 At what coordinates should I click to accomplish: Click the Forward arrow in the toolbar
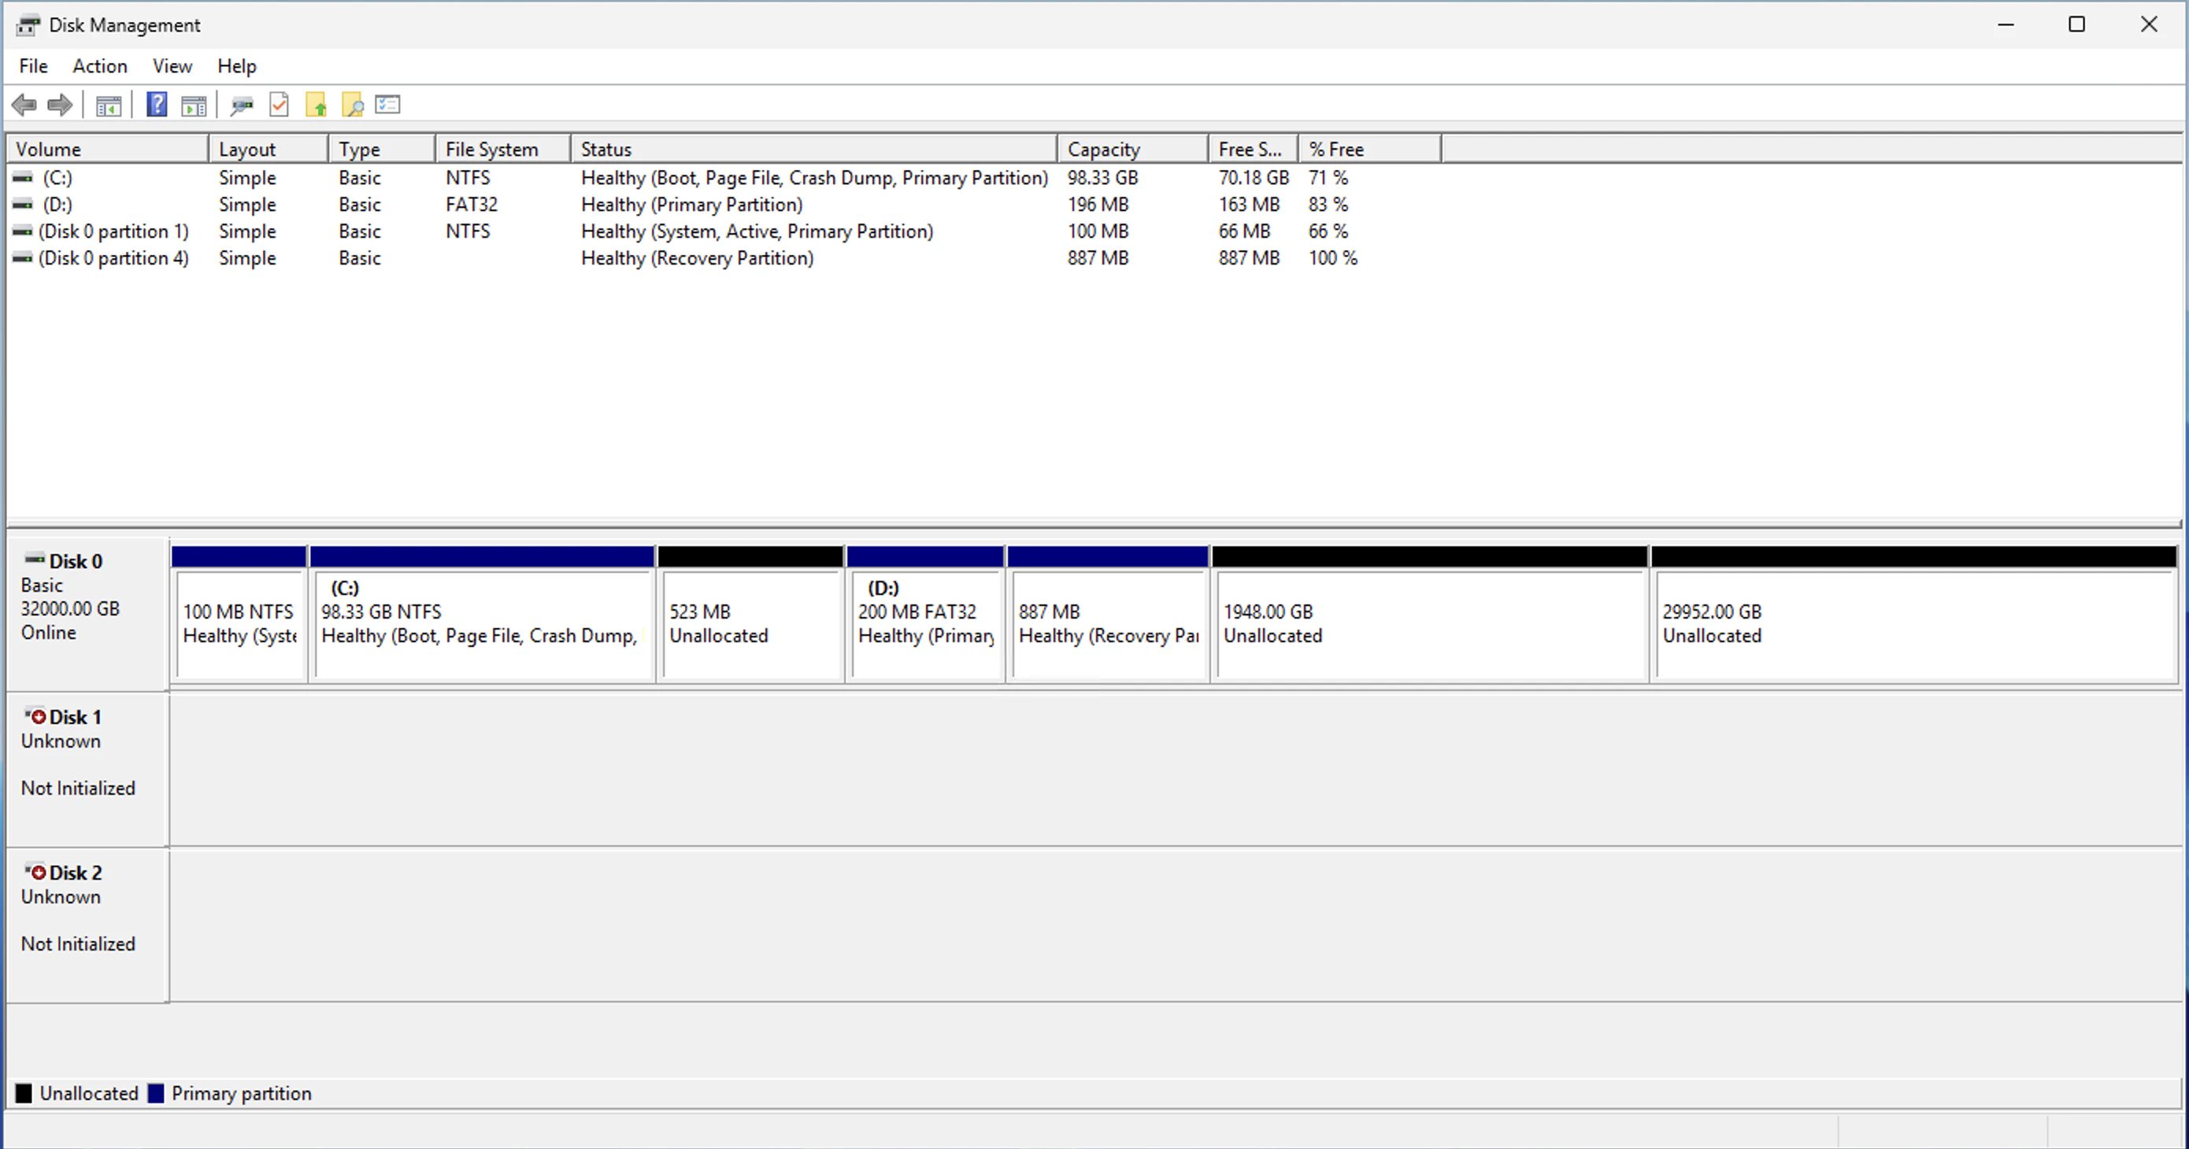(x=60, y=105)
